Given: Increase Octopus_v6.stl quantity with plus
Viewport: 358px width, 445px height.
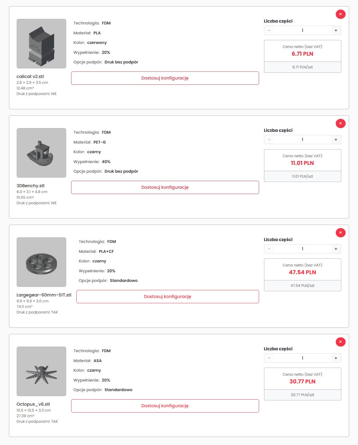Looking at the screenshot, I should [336, 358].
